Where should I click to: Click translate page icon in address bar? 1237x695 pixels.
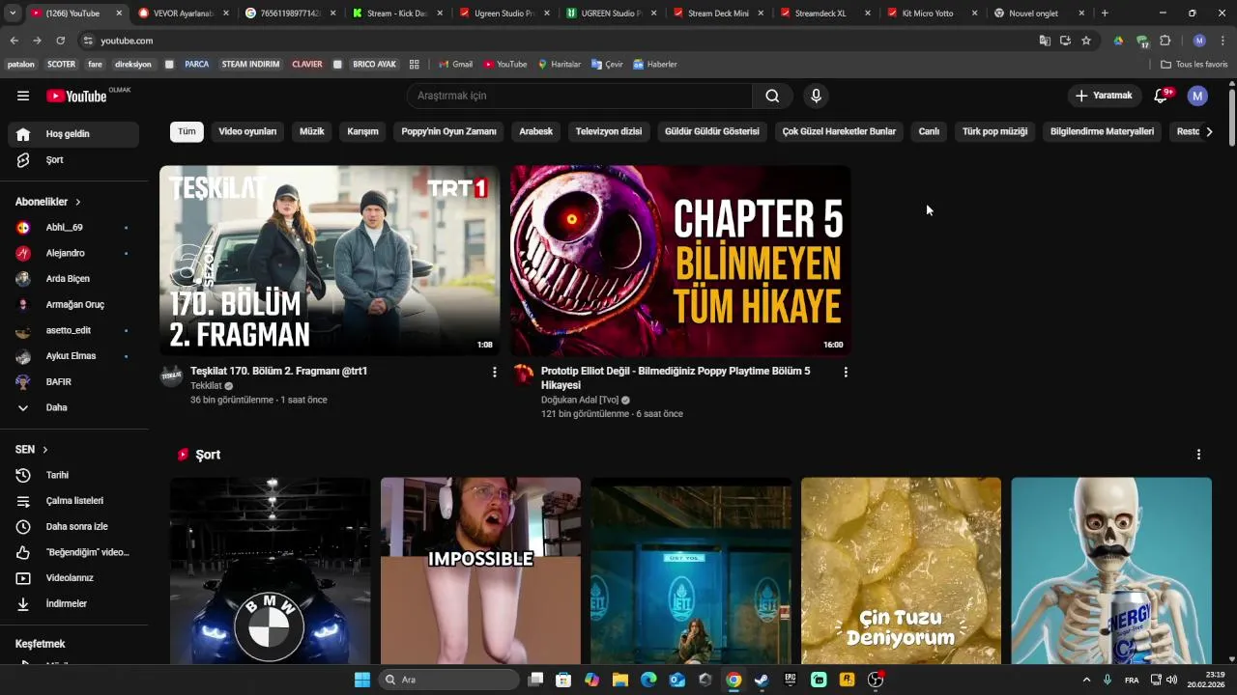point(1045,41)
